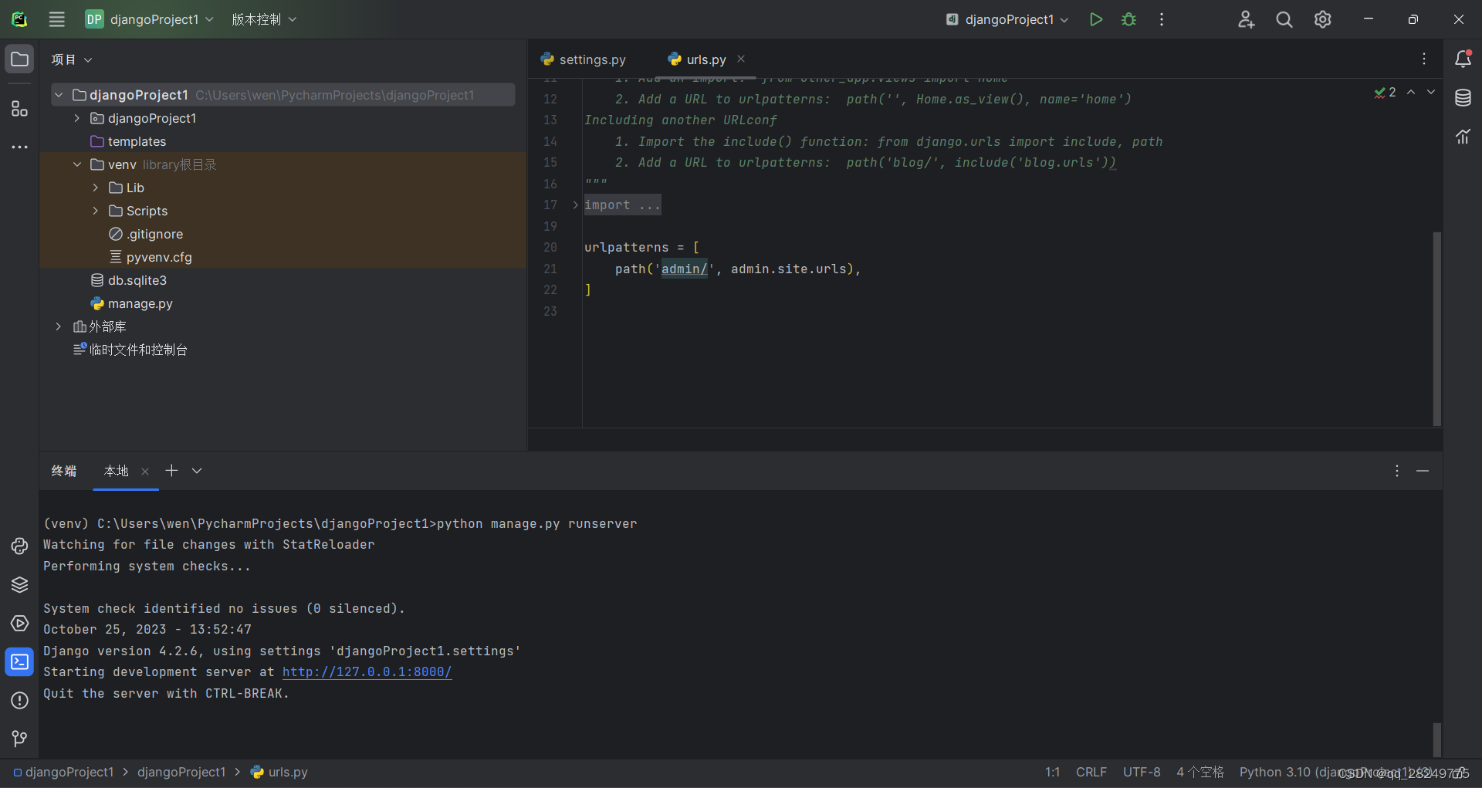Screen dimensions: 1482x788
Task: Open Search Everywhere magnifier
Action: point(1284,19)
